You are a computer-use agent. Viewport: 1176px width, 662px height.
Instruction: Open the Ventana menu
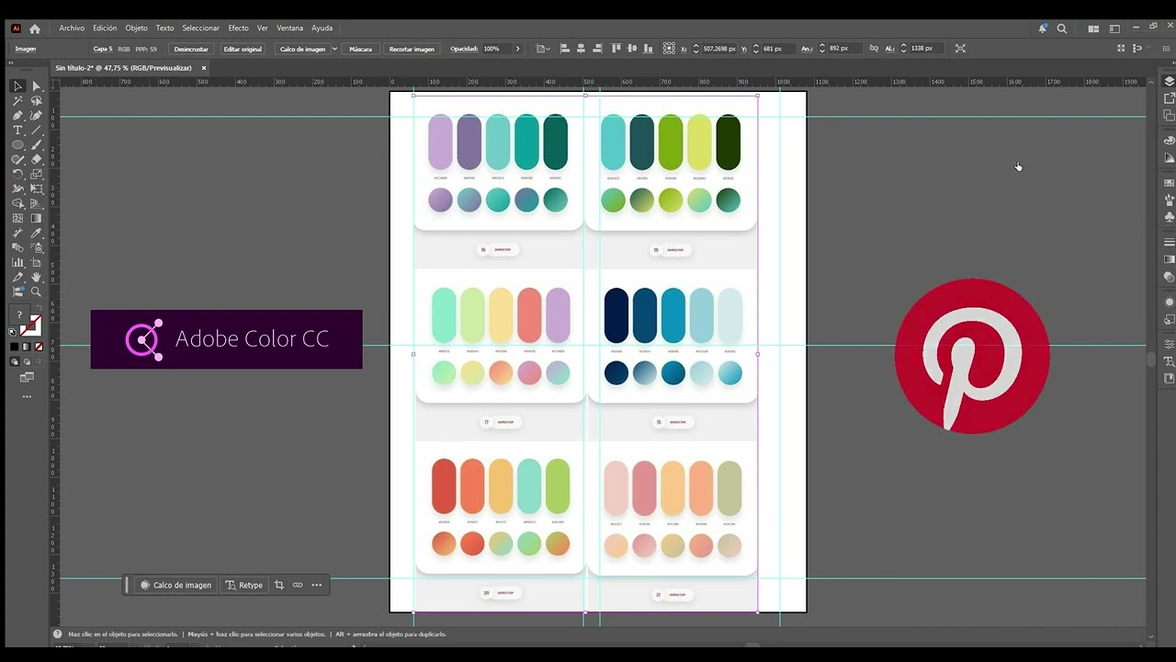289,29
